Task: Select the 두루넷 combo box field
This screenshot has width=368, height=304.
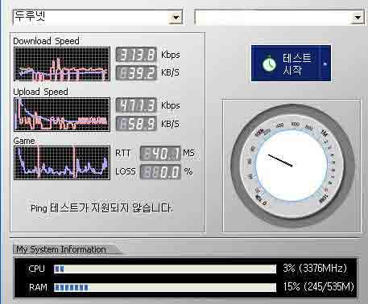Action: tap(98, 18)
